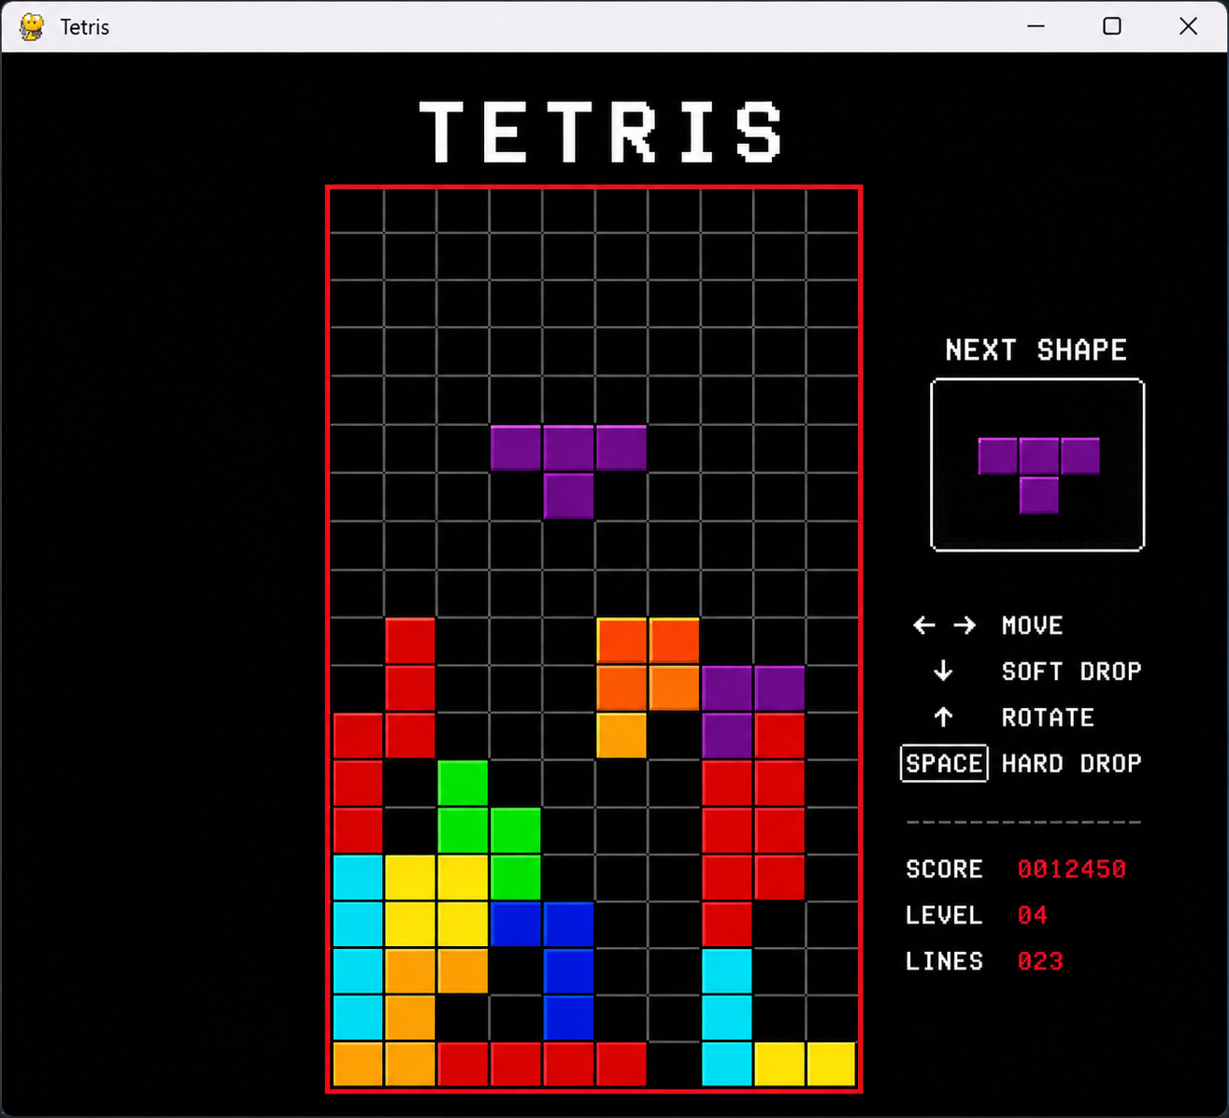The width and height of the screenshot is (1229, 1118).
Task: Select the ROTATE control label
Action: (1048, 717)
